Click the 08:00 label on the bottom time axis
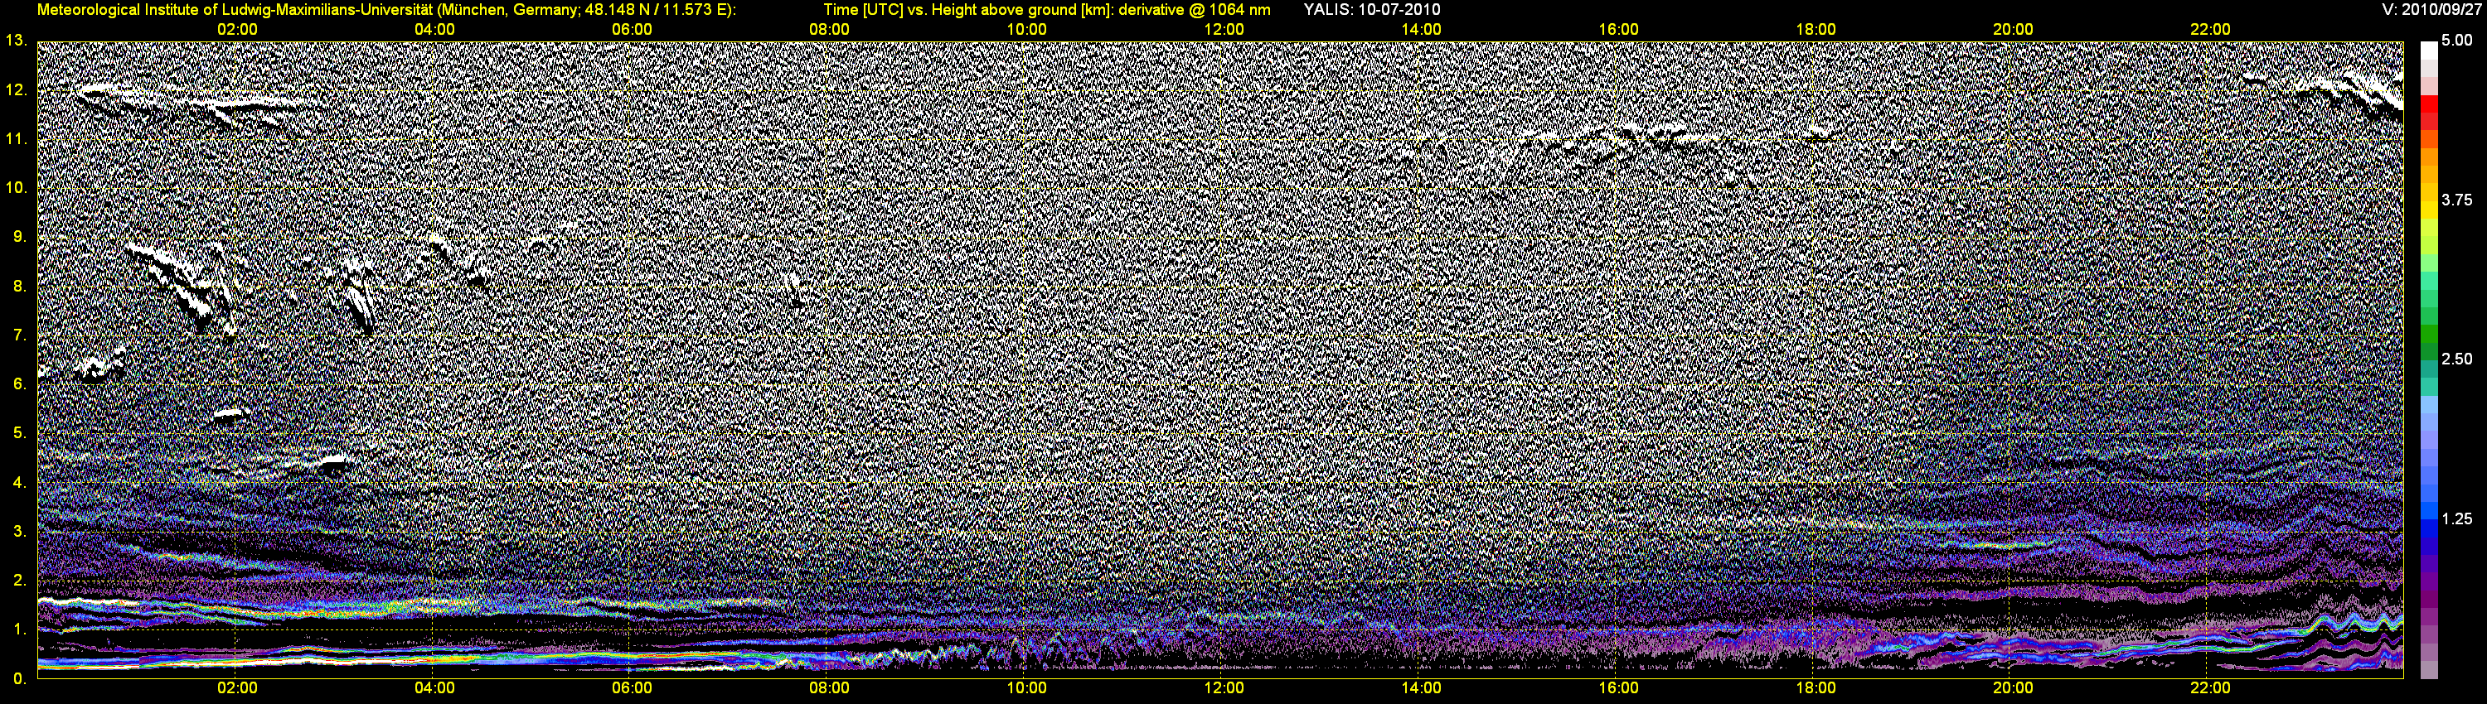 [x=829, y=688]
